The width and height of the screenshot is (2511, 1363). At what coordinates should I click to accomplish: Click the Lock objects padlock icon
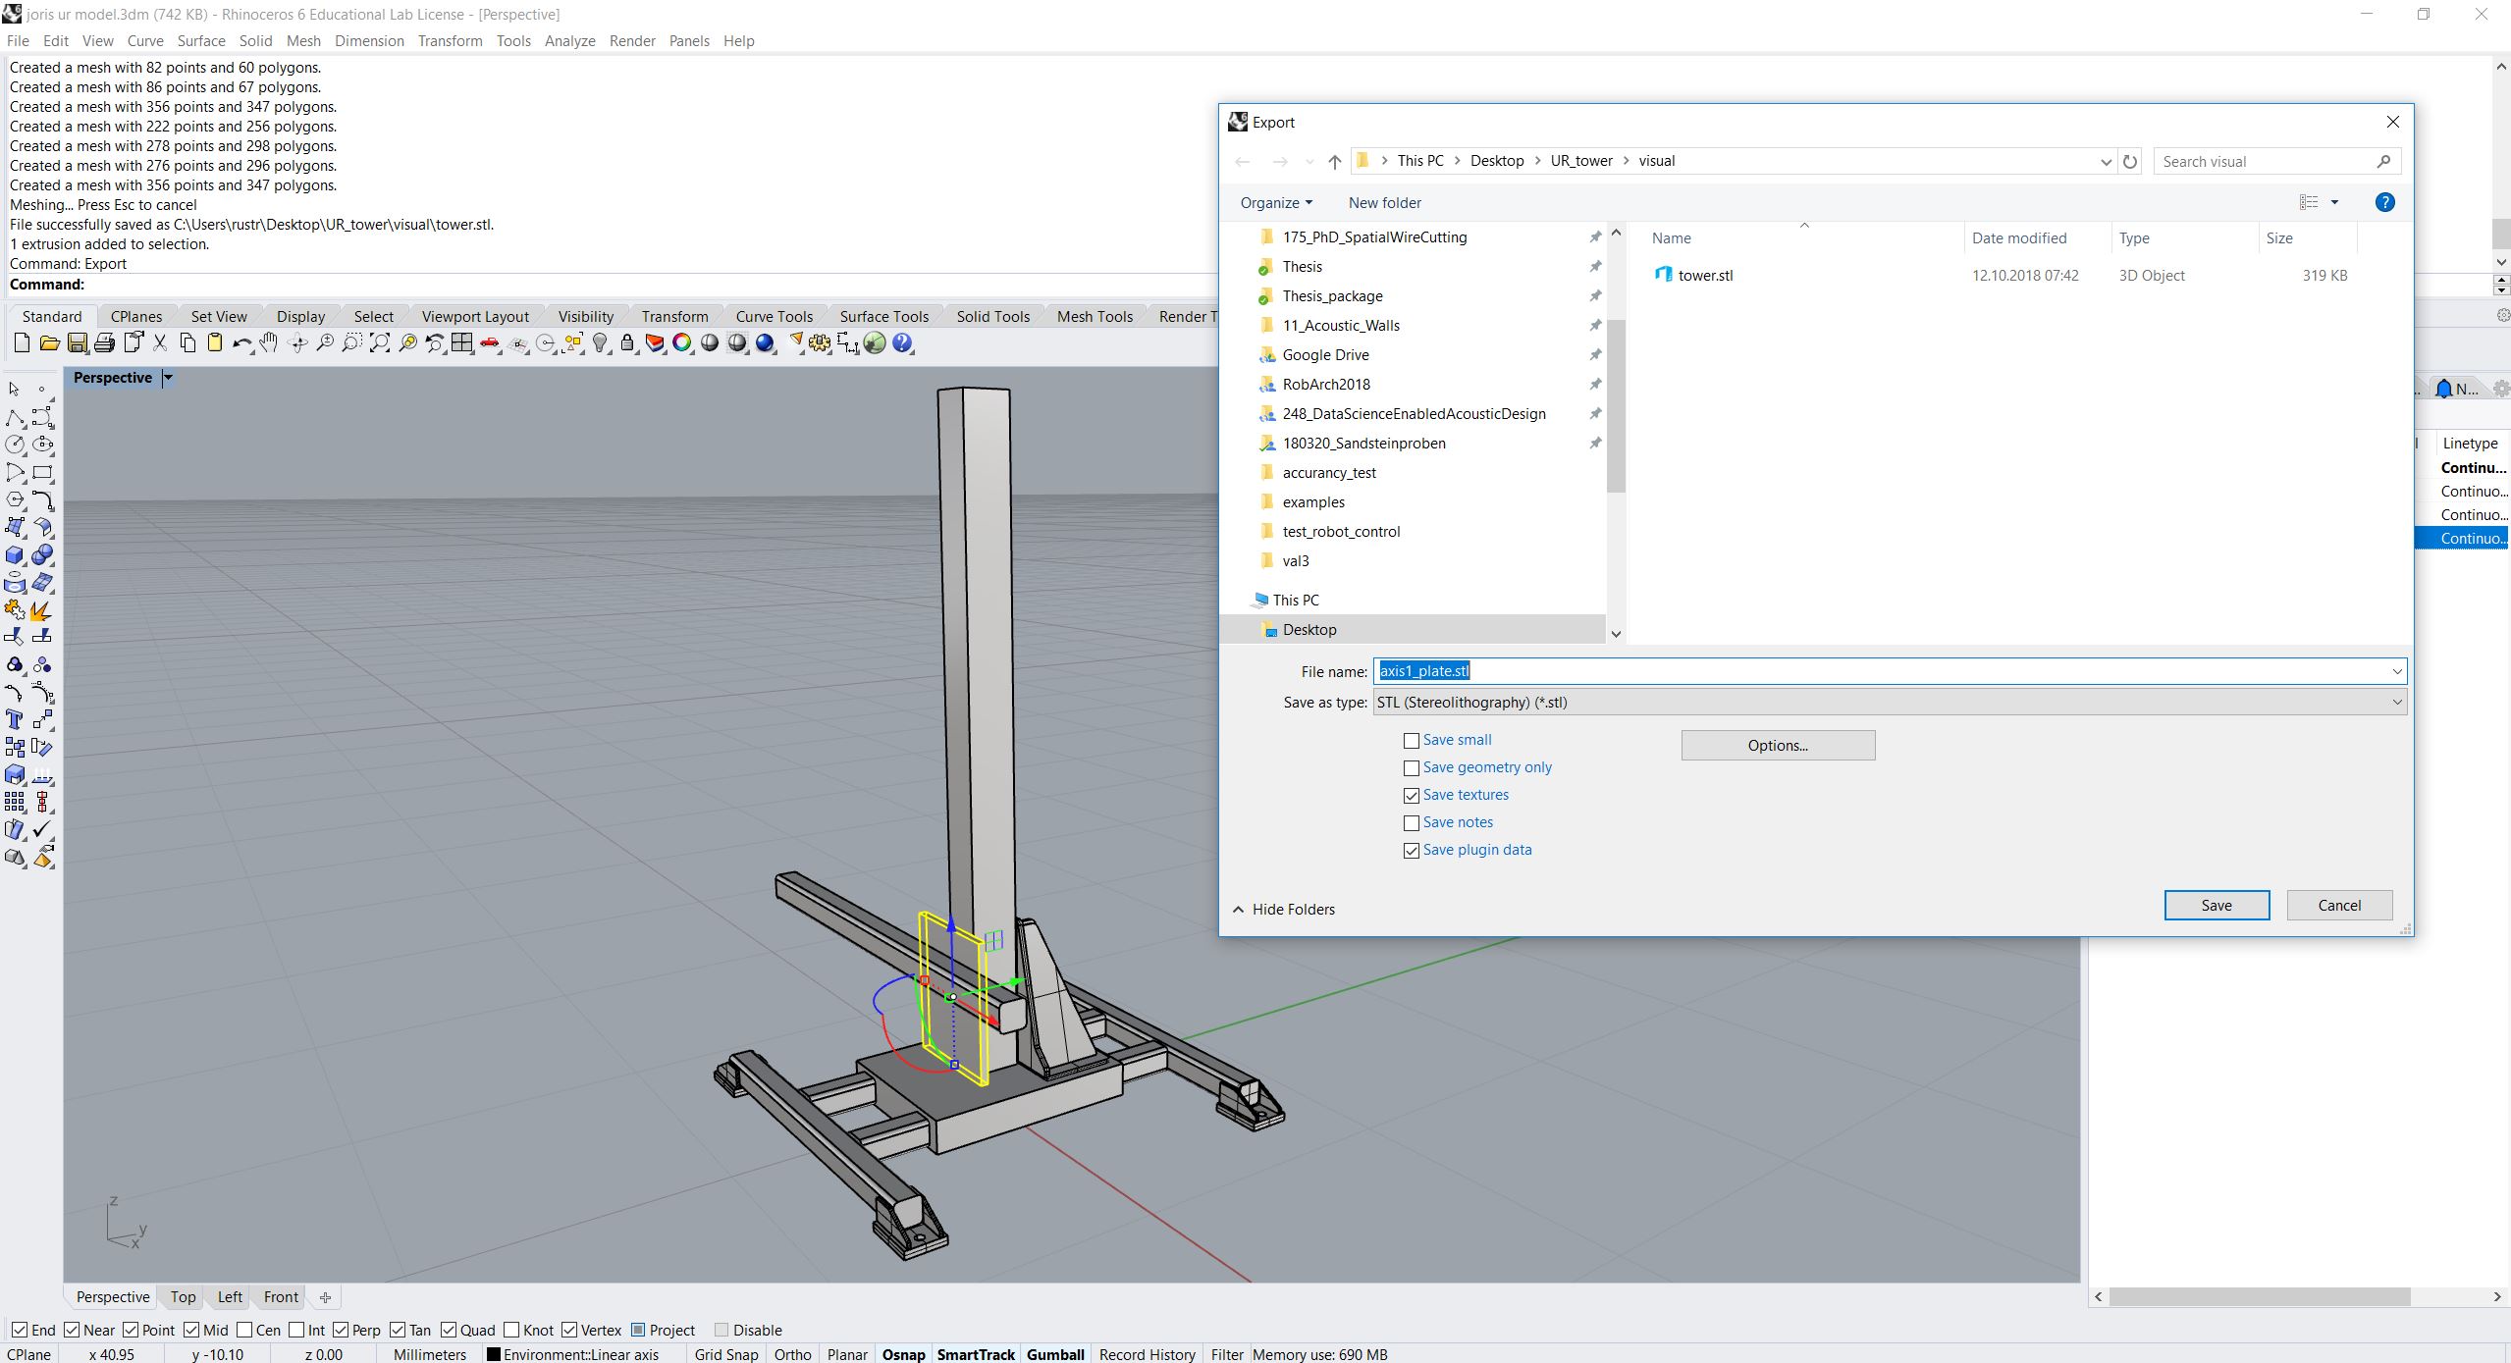(x=627, y=343)
